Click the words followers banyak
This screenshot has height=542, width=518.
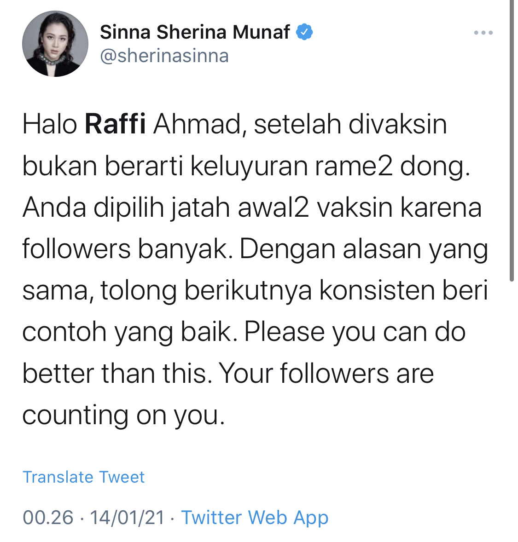pyautogui.click(x=128, y=249)
